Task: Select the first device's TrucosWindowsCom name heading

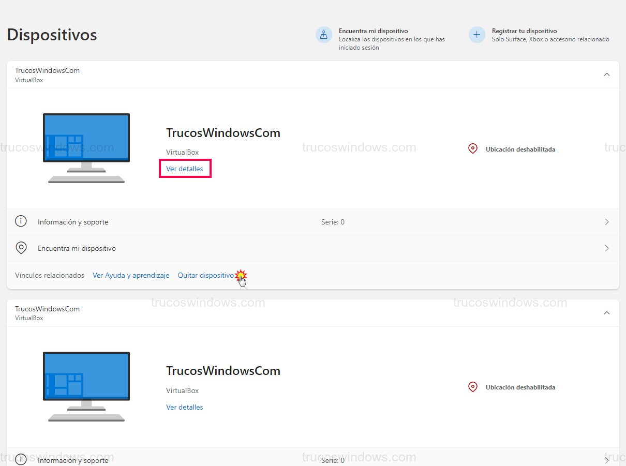Action: [x=223, y=133]
